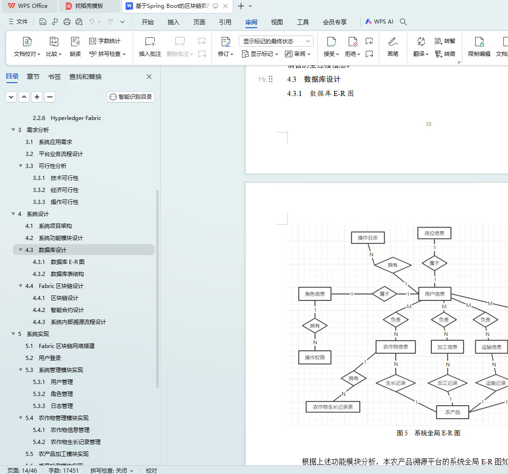Collapse the 3 需求分析 tree node

13,130
